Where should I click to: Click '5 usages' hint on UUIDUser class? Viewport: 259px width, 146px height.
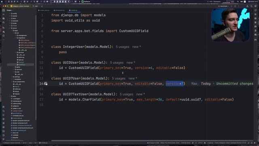(x=117, y=62)
